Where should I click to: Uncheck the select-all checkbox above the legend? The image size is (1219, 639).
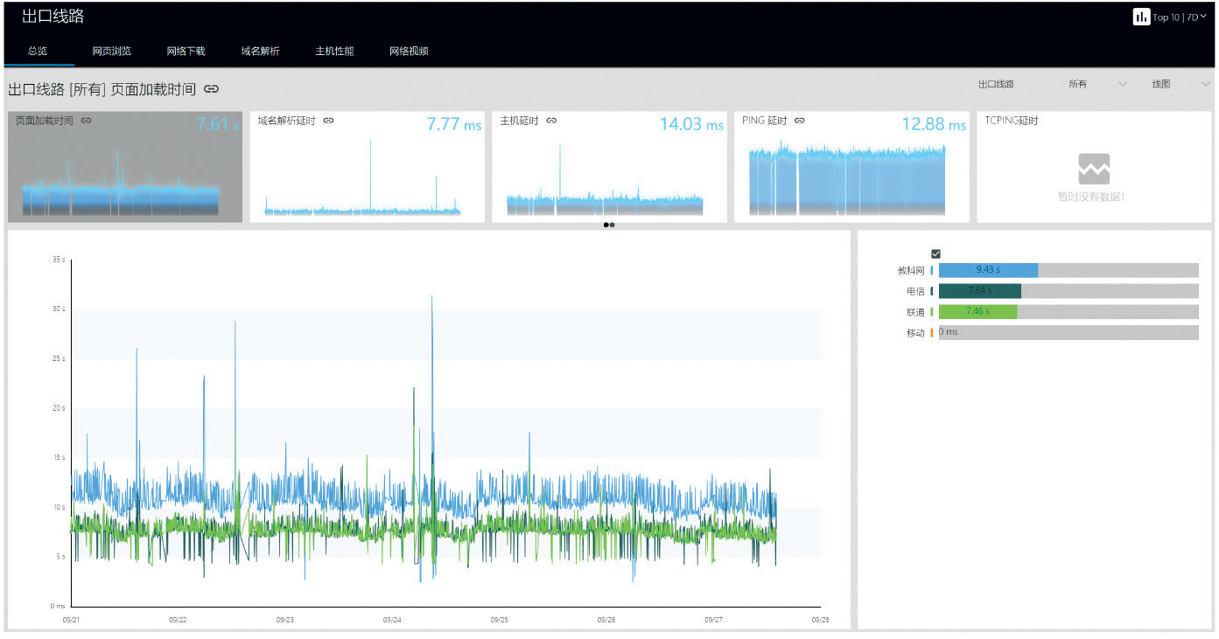(935, 254)
